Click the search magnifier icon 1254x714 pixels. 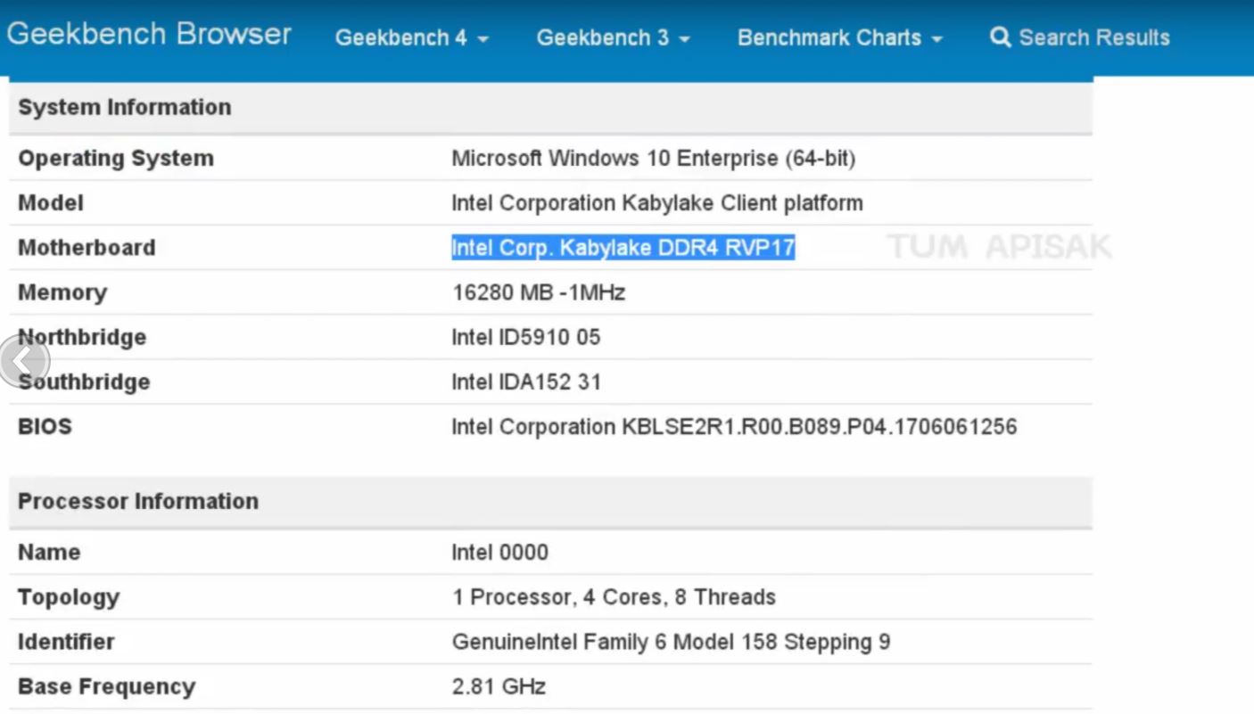(1001, 37)
